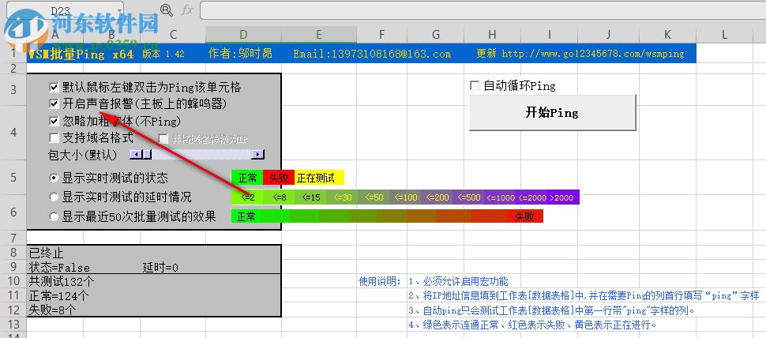Select column F header

[381, 34]
